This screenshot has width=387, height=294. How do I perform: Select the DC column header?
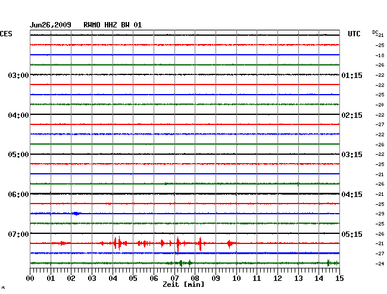375,32
